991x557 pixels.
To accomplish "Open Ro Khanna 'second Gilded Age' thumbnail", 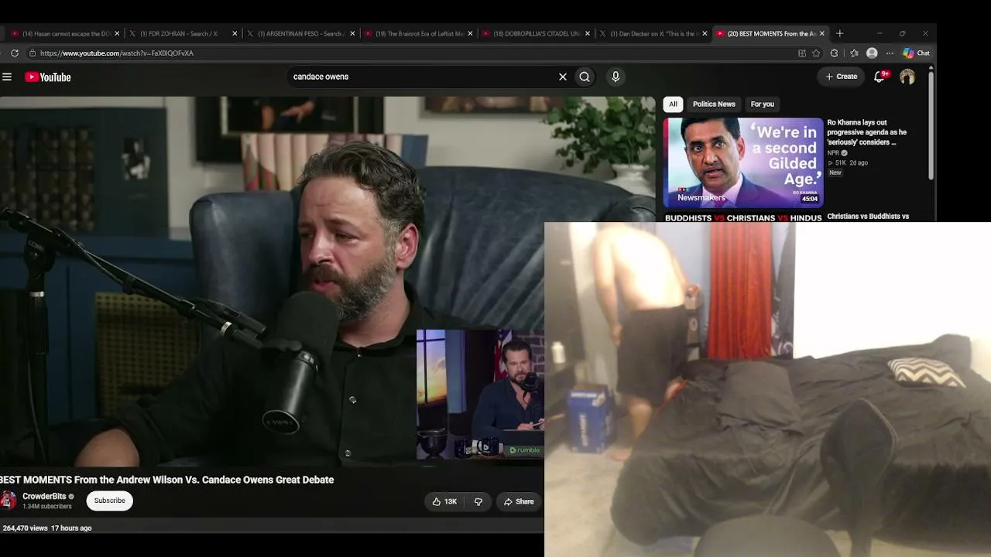I will click(x=743, y=162).
